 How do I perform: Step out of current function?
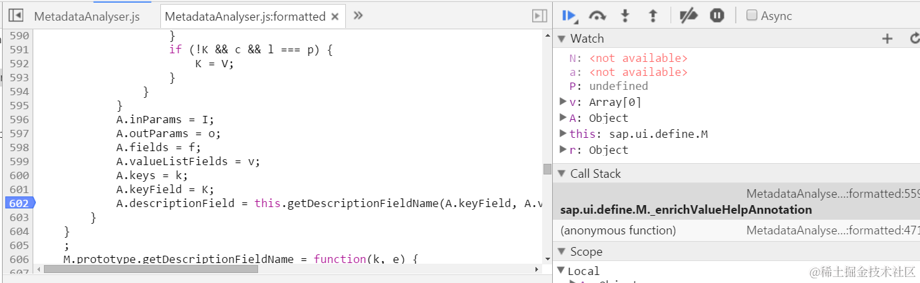coord(653,15)
